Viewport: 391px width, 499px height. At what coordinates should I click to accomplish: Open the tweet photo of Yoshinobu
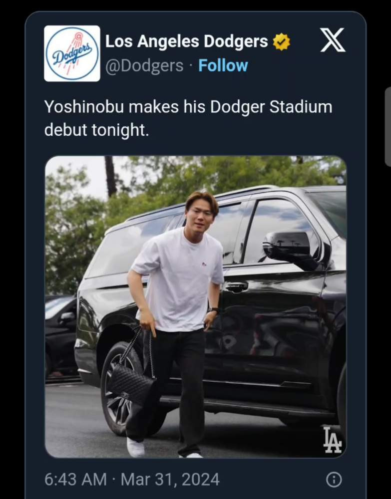(x=195, y=306)
